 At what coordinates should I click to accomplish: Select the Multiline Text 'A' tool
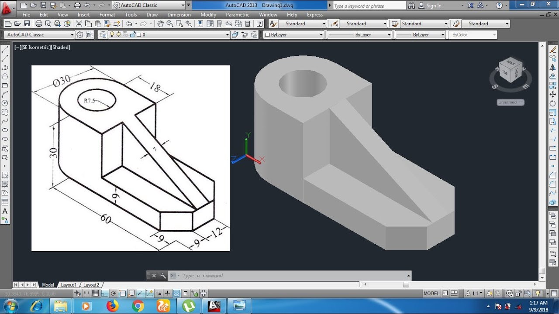pyautogui.click(x=5, y=212)
